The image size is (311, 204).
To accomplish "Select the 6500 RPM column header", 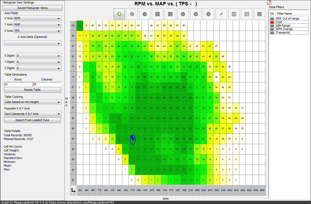I will [x=262, y=190].
